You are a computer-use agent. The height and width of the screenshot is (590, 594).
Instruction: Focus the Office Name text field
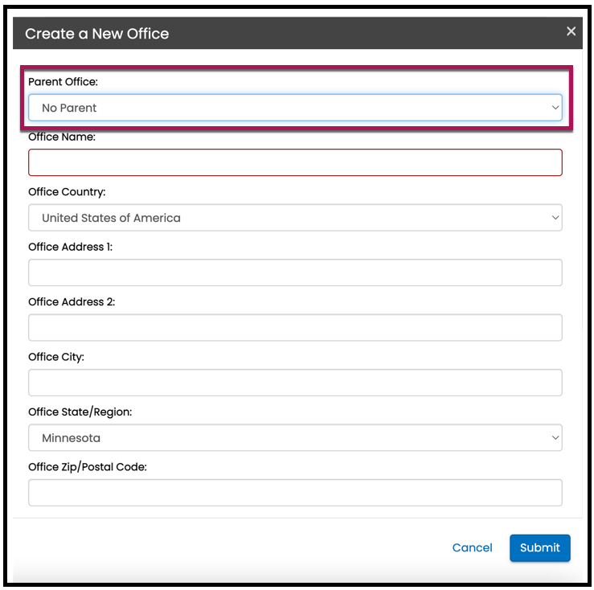[x=295, y=162]
